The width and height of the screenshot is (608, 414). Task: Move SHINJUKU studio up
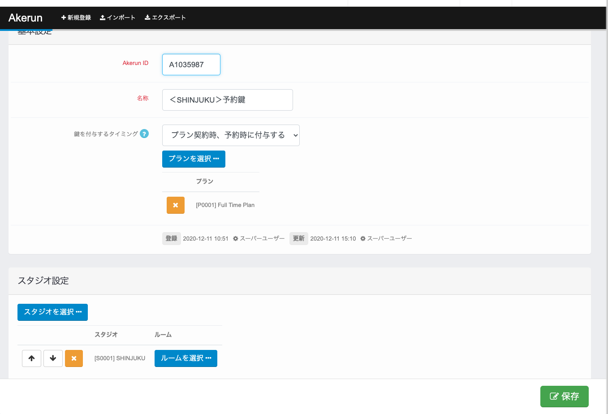31,358
